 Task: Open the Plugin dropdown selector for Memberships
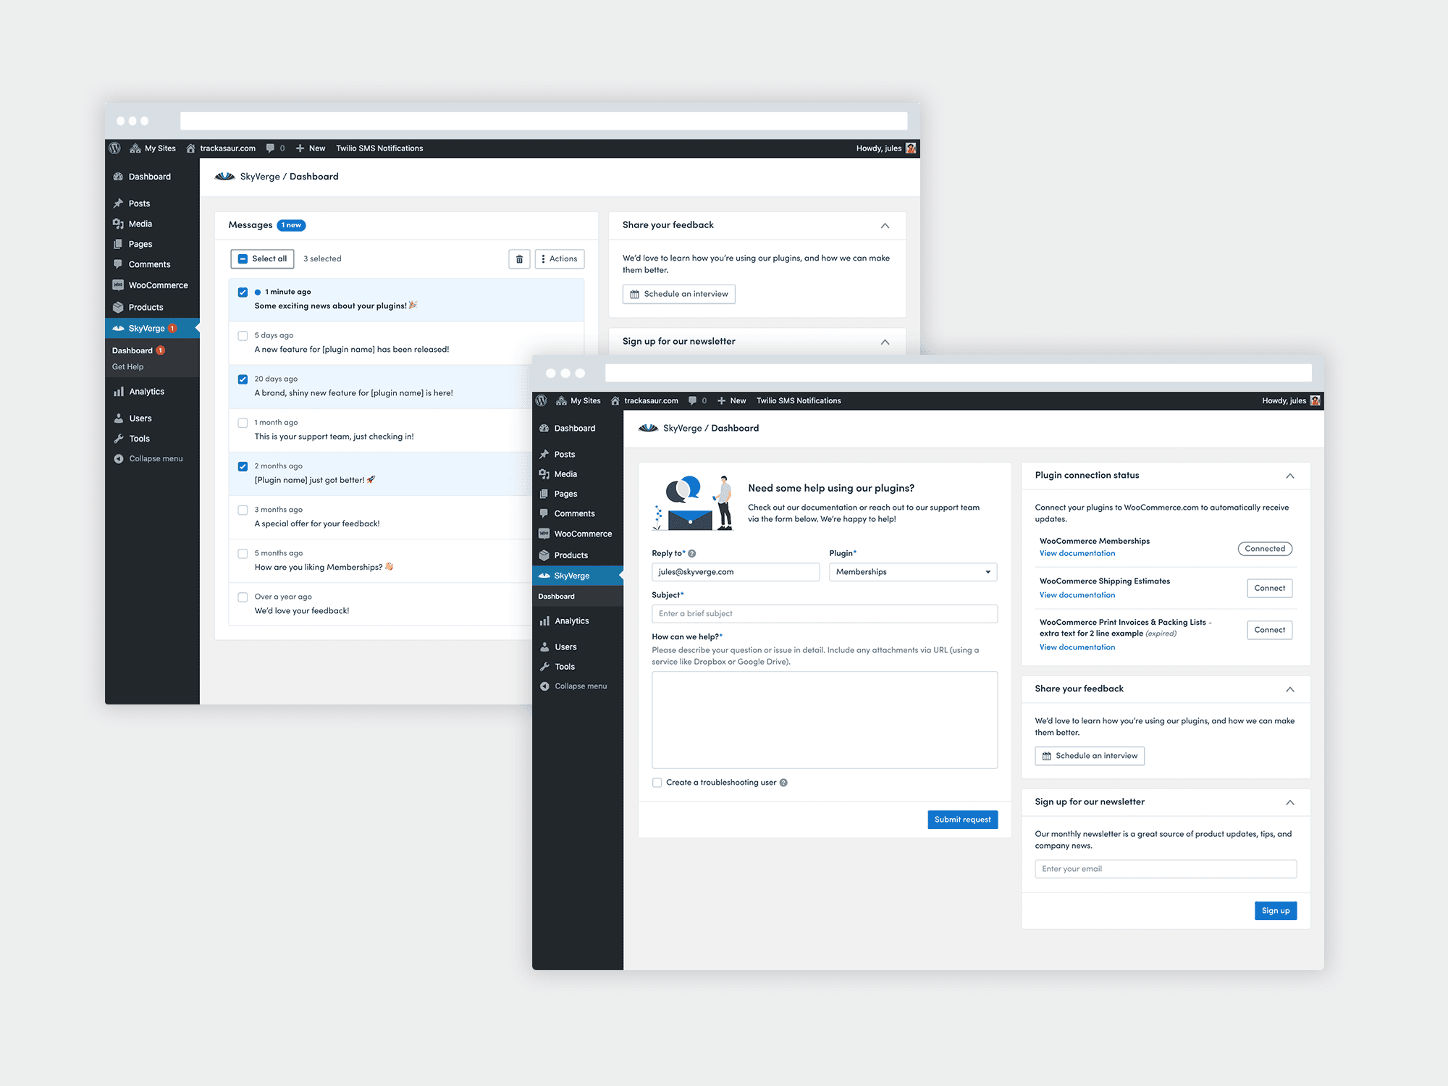(x=906, y=571)
